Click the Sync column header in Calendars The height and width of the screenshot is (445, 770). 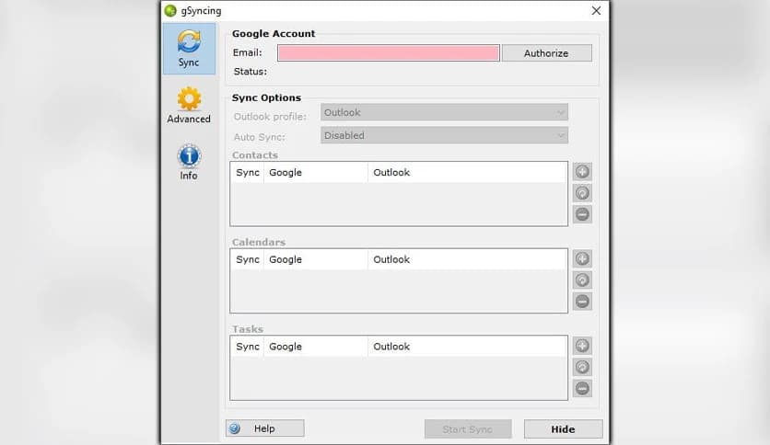click(x=248, y=260)
